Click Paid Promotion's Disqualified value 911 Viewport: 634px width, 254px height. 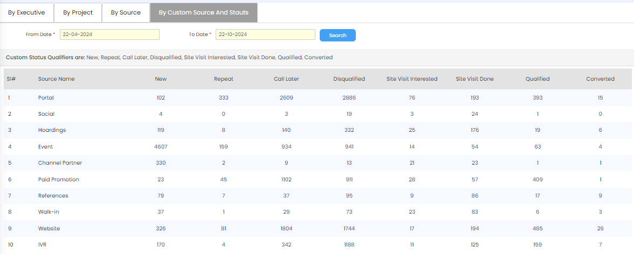(349, 179)
